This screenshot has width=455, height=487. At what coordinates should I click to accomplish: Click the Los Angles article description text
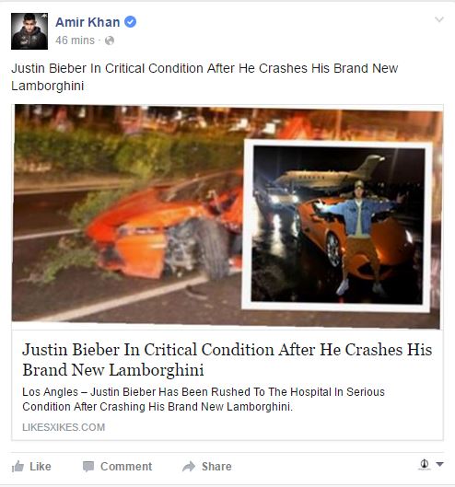pyautogui.click(x=204, y=400)
